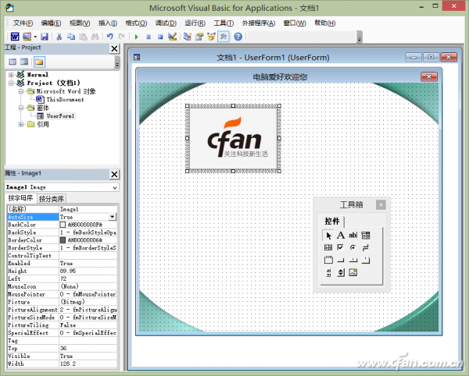The width and height of the screenshot is (469, 376).
Task: Click the BorderColor gray swatch
Action: click(x=63, y=240)
